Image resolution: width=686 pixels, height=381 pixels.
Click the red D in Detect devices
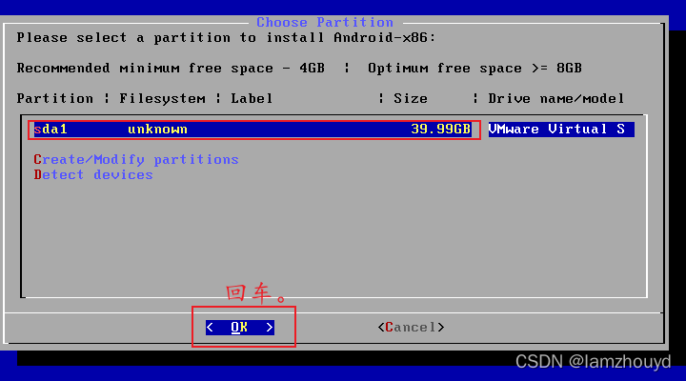click(37, 175)
